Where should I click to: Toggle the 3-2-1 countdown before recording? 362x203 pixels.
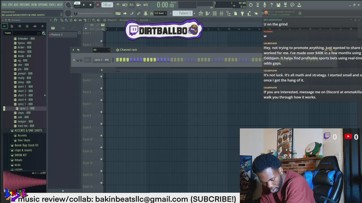point(132,5)
